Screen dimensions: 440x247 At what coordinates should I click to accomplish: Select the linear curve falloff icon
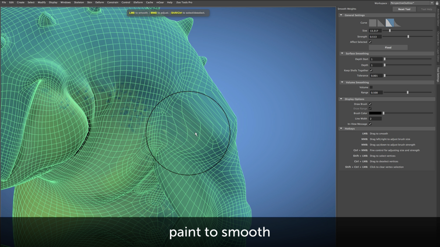(x=381, y=23)
